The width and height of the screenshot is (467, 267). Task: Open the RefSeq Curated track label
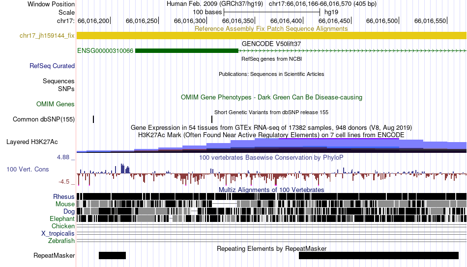point(52,66)
